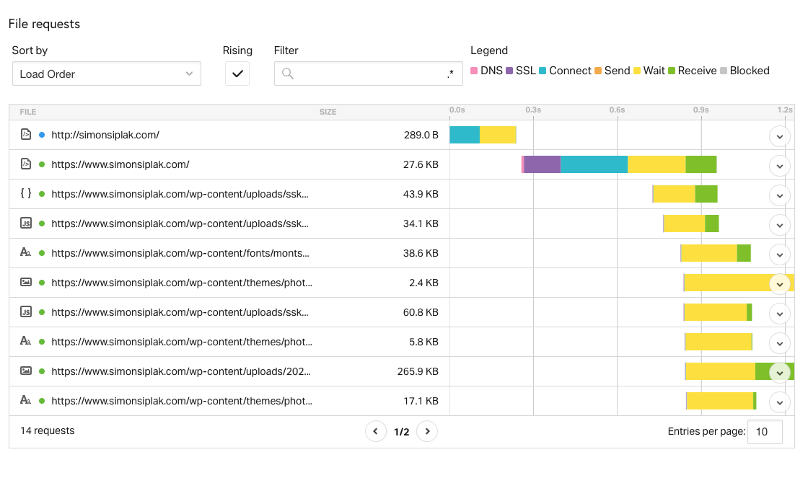Screen dimensions: 808x478
Task: Go to the previous page of requests
Action: (x=376, y=431)
